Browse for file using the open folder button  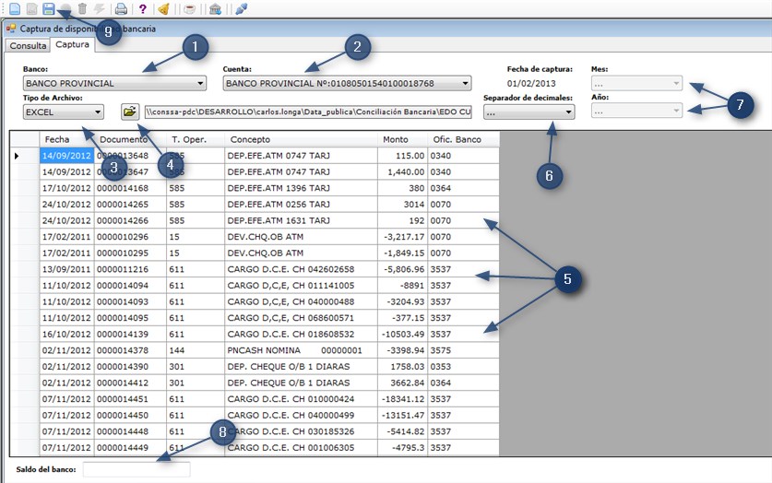[x=130, y=112]
